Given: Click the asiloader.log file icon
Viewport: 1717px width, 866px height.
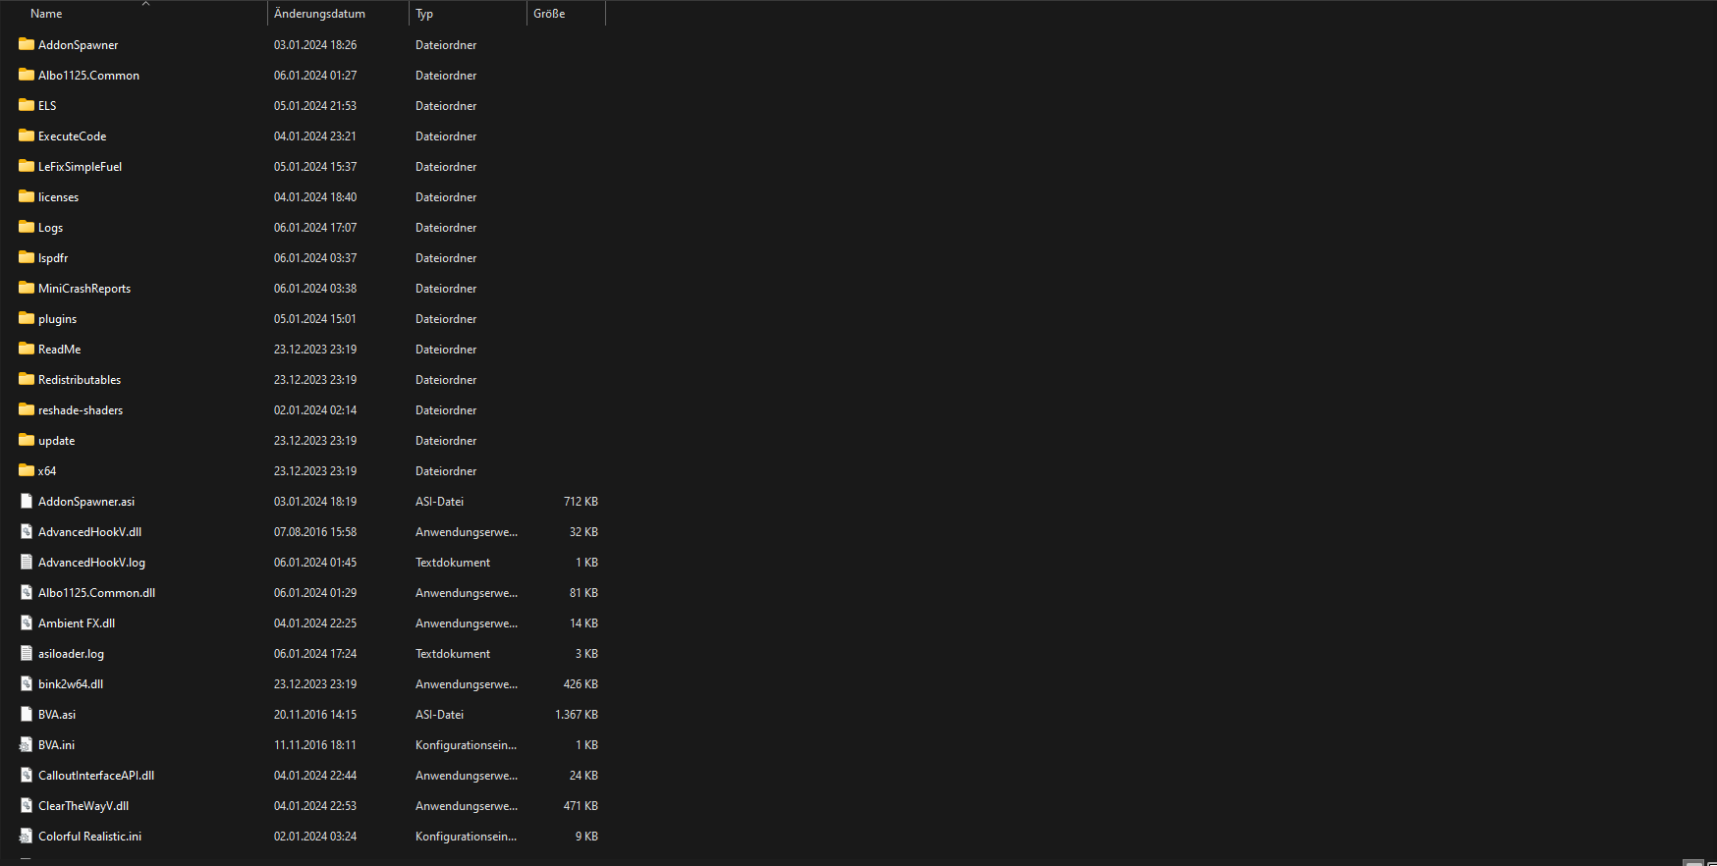Looking at the screenshot, I should point(27,653).
